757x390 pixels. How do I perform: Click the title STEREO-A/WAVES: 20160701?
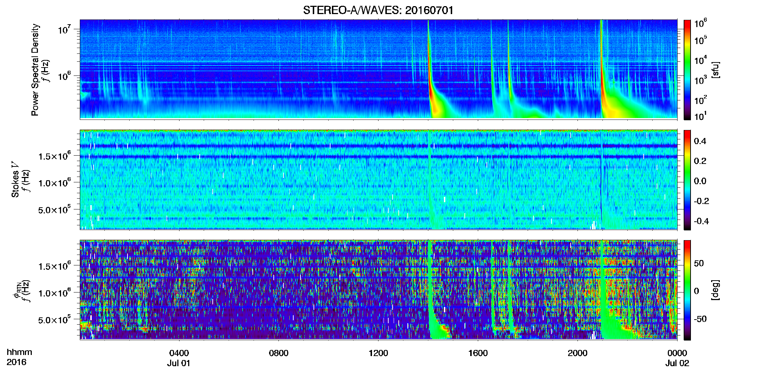tap(378, 10)
